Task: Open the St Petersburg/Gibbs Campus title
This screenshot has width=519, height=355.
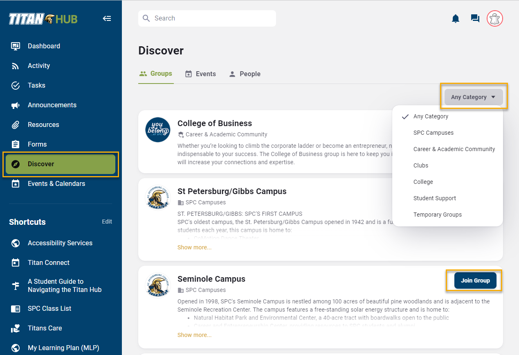Action: [232, 191]
